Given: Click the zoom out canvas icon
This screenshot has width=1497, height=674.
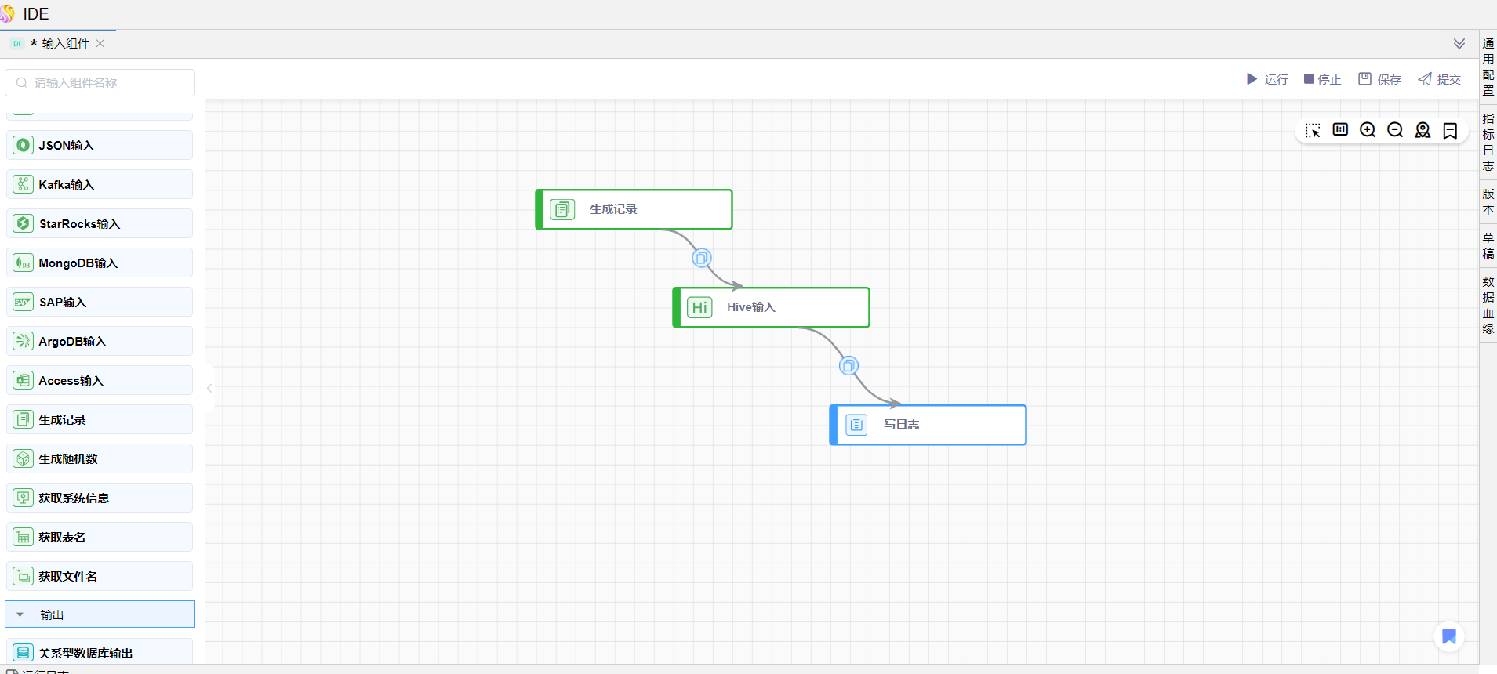Looking at the screenshot, I should tap(1395, 130).
